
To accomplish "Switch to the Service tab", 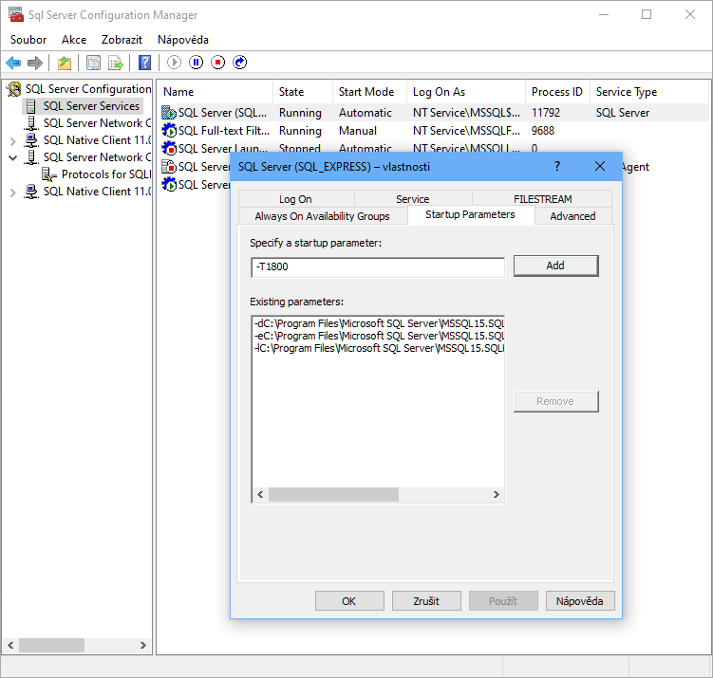I will tap(412, 199).
